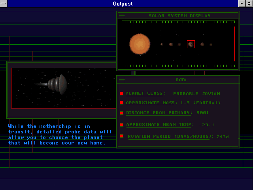
Task: Select the planet highlighted with red box
Action: click(x=191, y=44)
